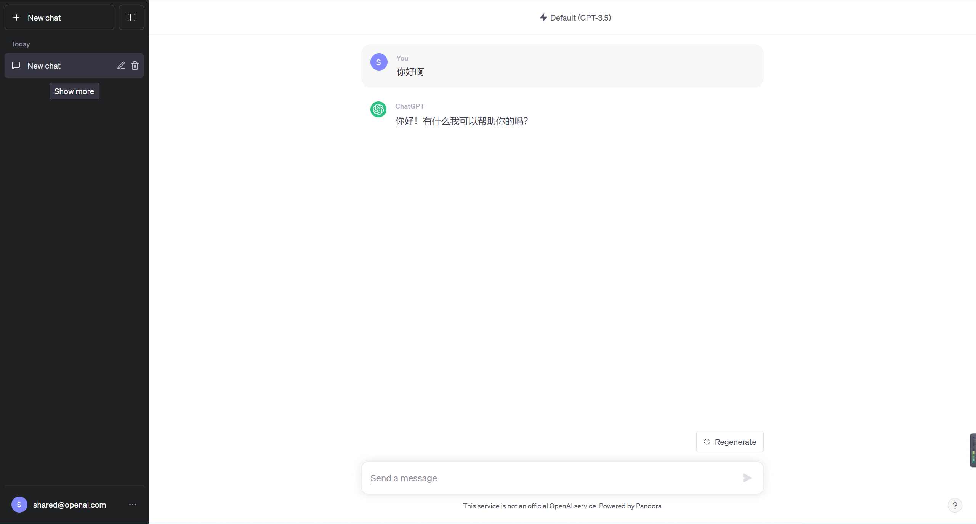The image size is (976, 524).
Task: Click the Regenerate button
Action: (x=729, y=442)
